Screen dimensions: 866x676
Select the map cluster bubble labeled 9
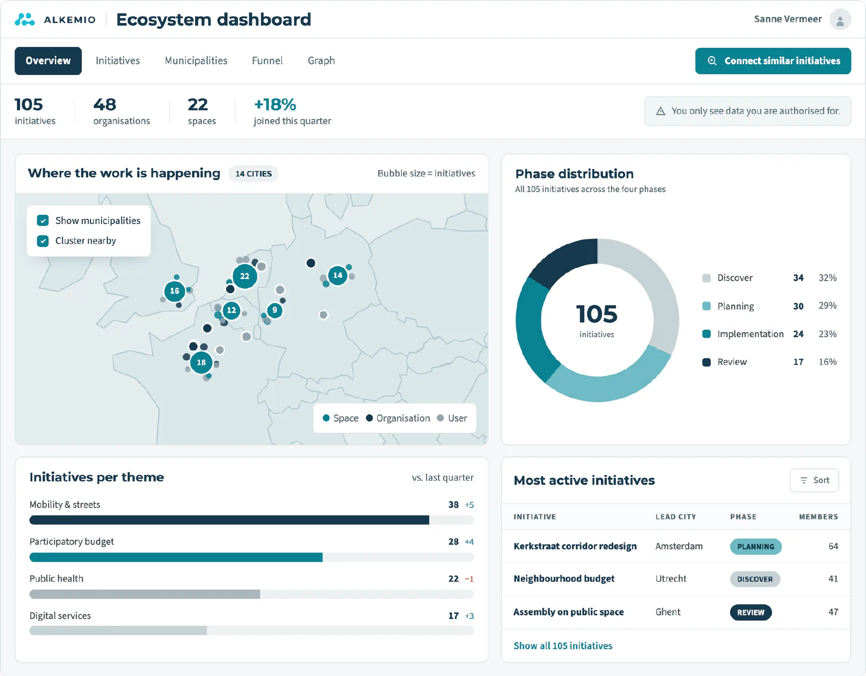pyautogui.click(x=275, y=310)
